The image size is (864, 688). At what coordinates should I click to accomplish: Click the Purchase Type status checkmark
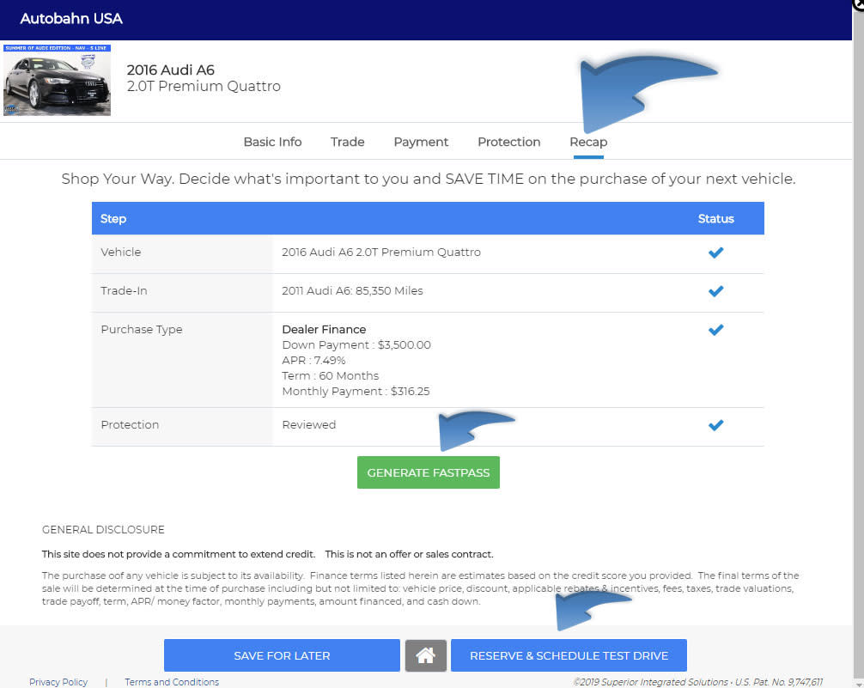pos(715,330)
